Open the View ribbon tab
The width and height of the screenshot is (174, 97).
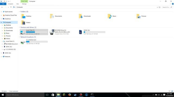click(x=17, y=4)
